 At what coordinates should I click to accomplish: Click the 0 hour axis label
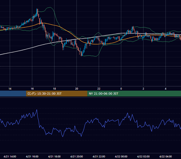pyautogui.click(x=121, y=89)
